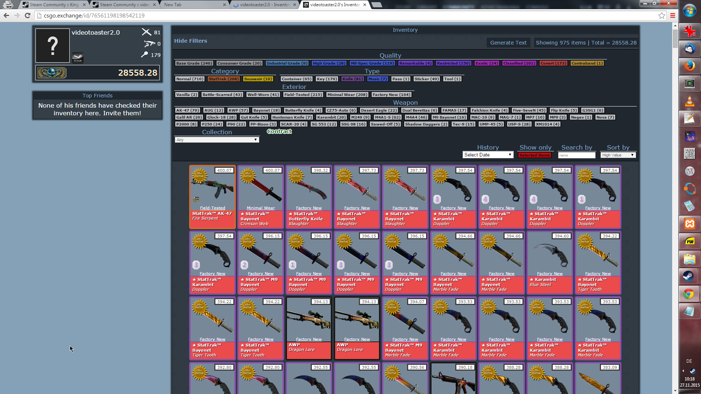The image size is (701, 394).
Task: Select the StatTrak AK-47 Fire Serpent item
Action: tap(212, 197)
